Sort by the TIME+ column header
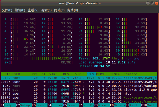 (x=115, y=74)
